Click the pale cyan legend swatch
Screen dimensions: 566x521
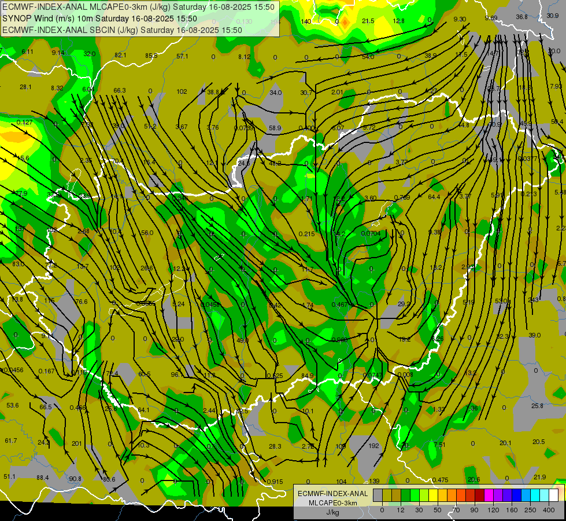(x=545, y=495)
